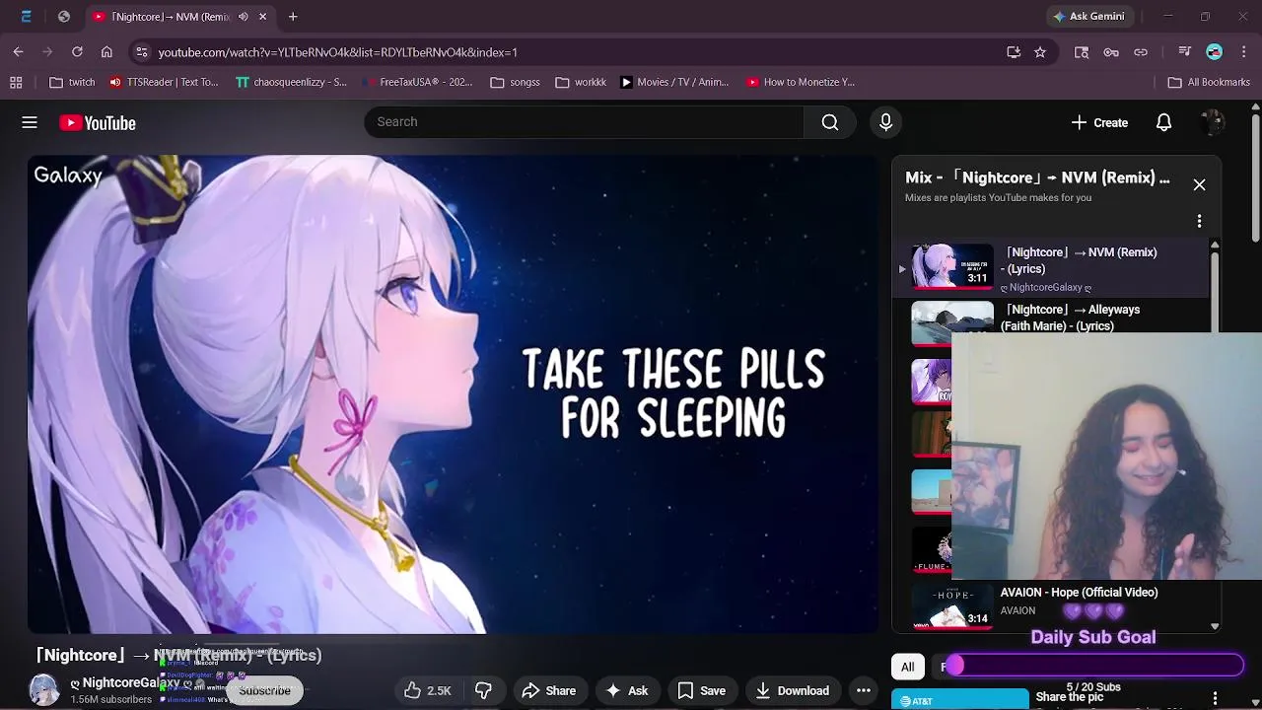Image resolution: width=1262 pixels, height=710 pixels.
Task: Open the YouTube notifications bell
Action: click(1163, 122)
